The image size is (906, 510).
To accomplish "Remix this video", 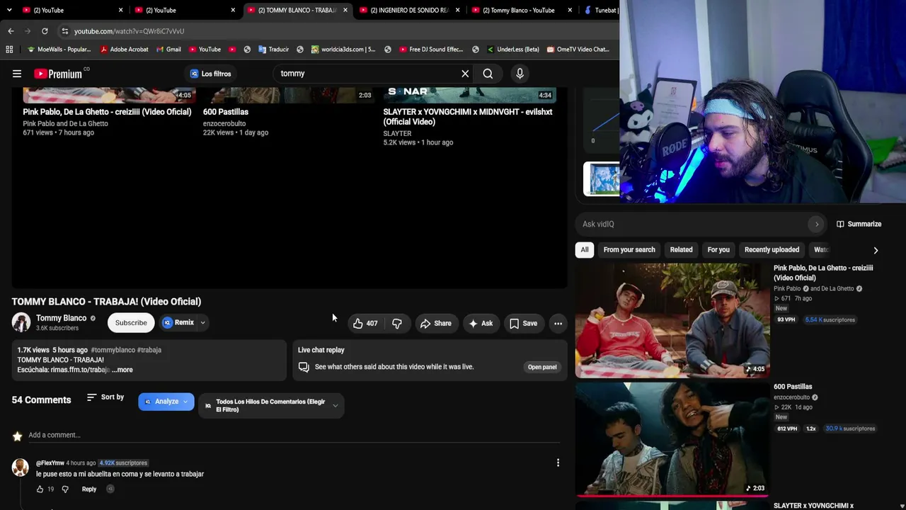I will pos(178,323).
